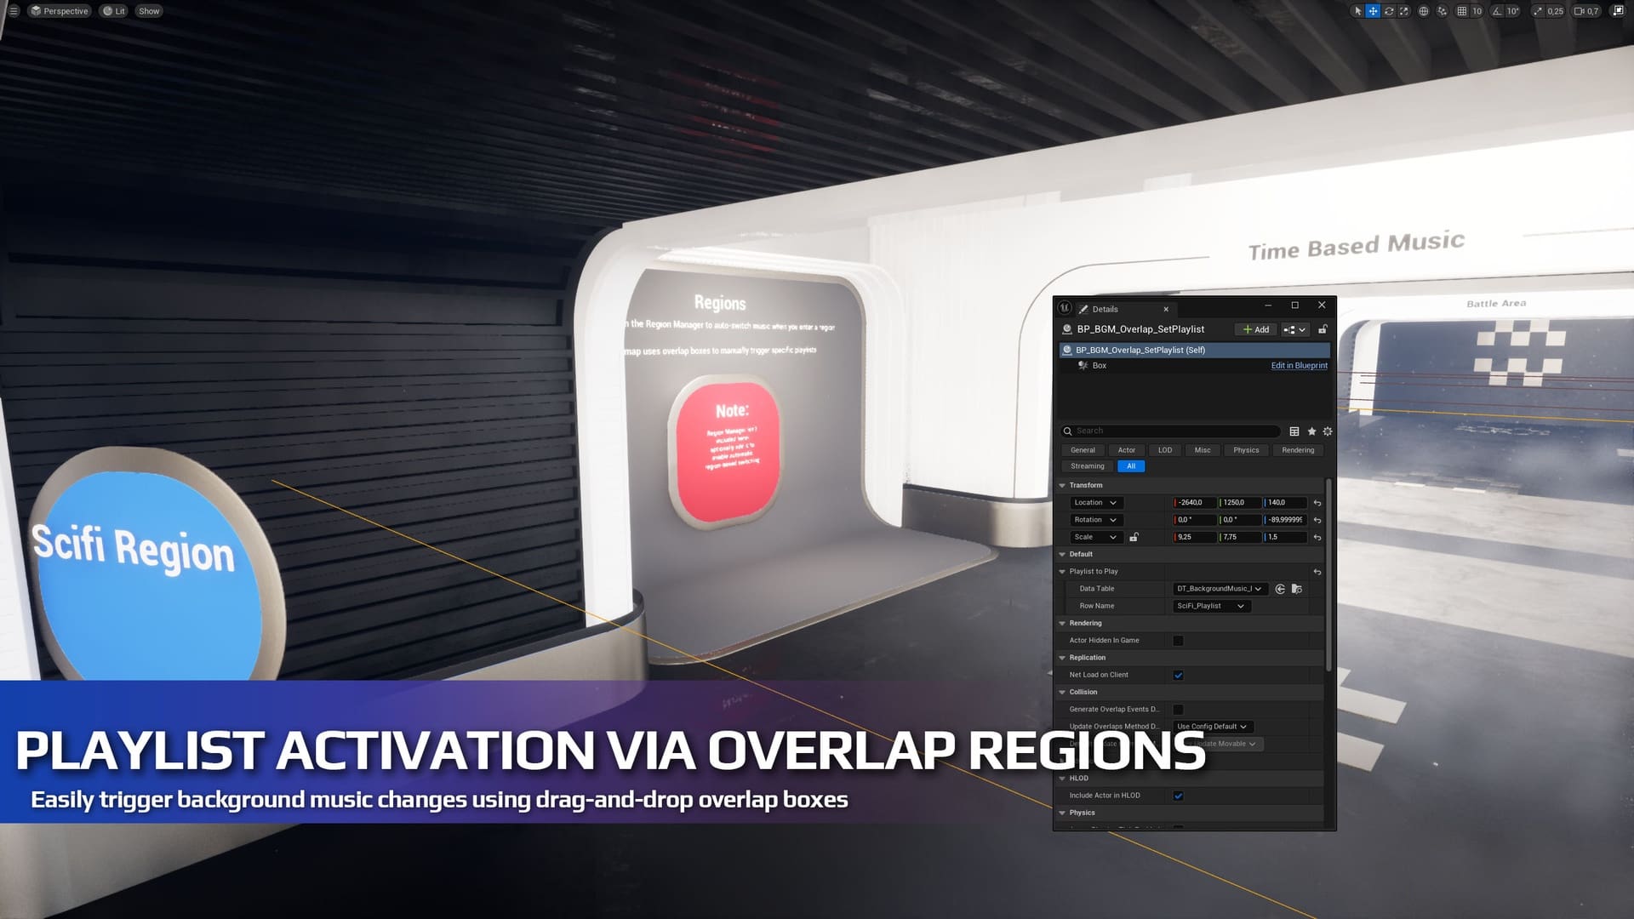Filter details by Streaming category
The width and height of the screenshot is (1634, 919).
coord(1087,466)
